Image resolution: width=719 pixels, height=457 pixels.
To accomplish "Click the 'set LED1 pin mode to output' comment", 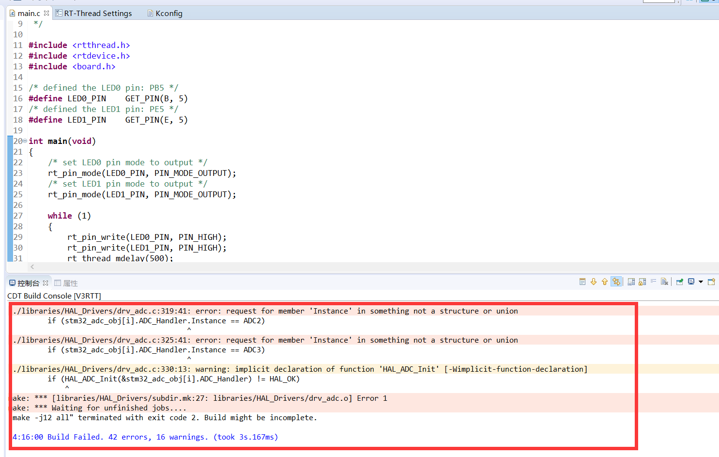I will point(127,184).
